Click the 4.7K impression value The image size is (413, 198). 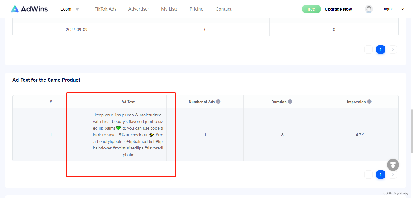point(360,135)
